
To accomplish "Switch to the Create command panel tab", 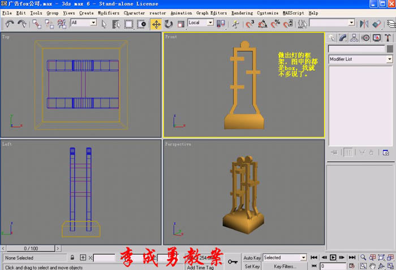I will click(332, 38).
